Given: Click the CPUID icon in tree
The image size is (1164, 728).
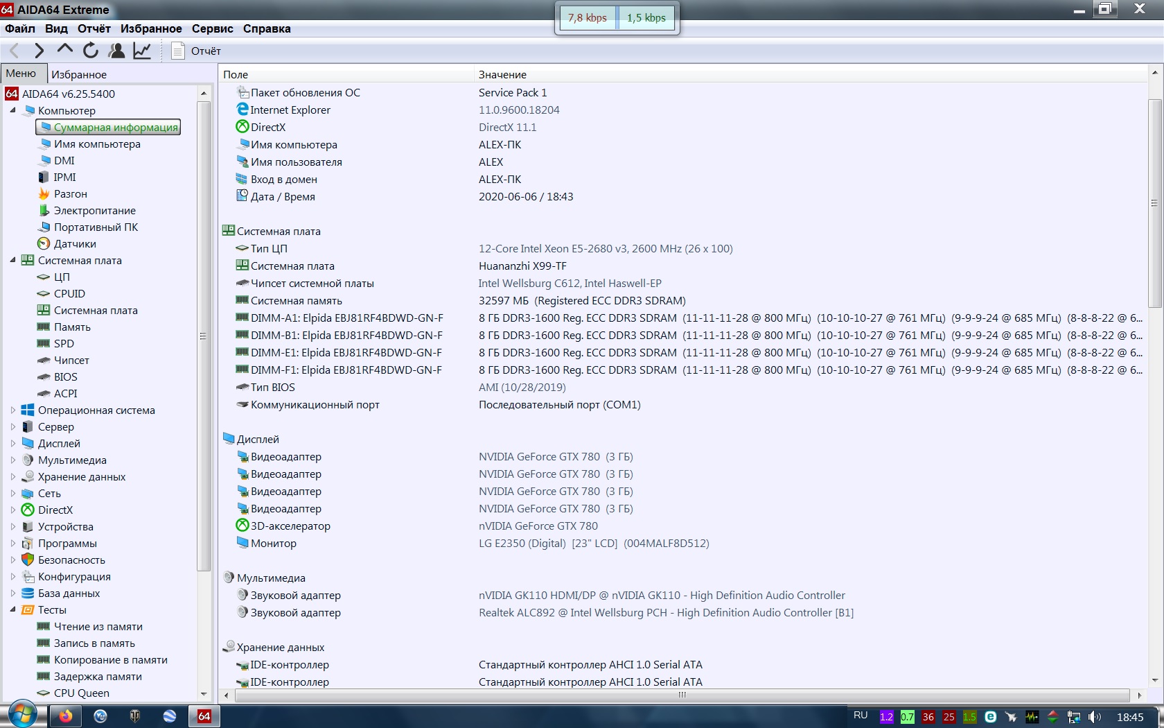Looking at the screenshot, I should tap(44, 293).
